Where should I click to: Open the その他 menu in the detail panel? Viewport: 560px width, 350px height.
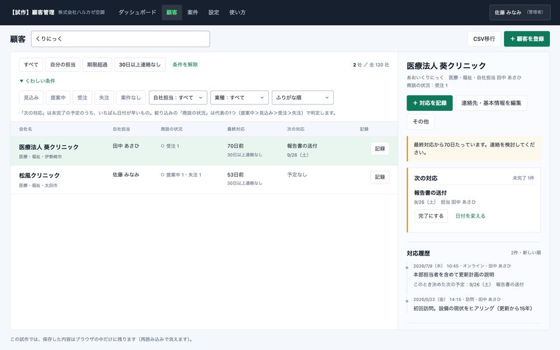(421, 121)
